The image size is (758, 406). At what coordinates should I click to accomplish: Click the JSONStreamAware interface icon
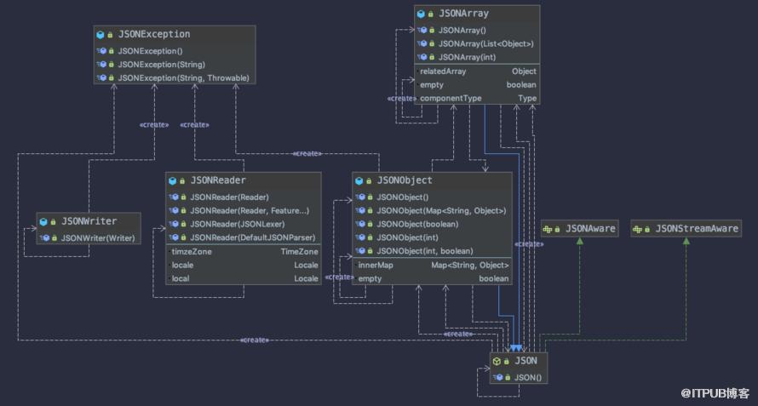[637, 229]
